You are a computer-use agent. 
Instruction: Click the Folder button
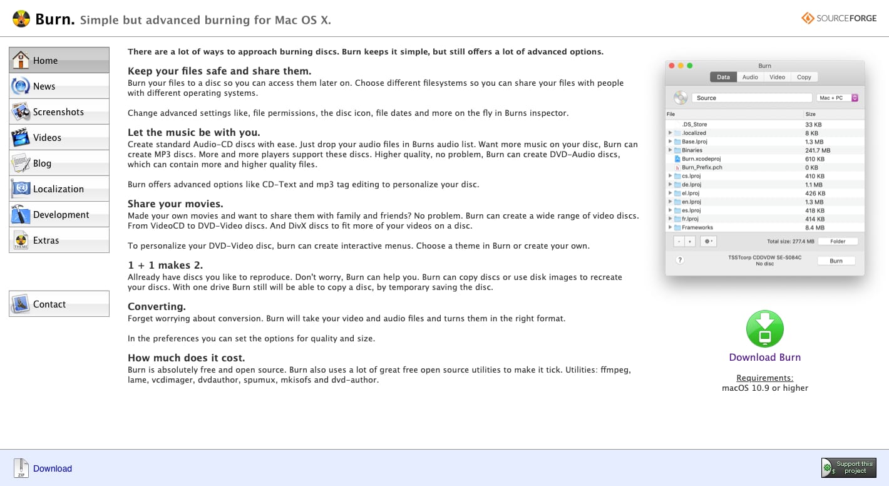point(838,241)
